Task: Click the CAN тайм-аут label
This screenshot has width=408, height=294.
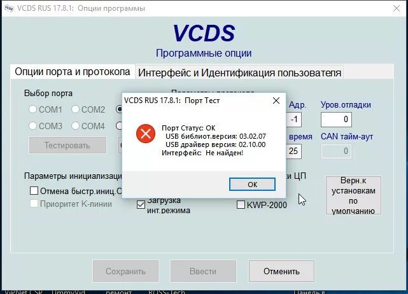Action: coord(347,136)
